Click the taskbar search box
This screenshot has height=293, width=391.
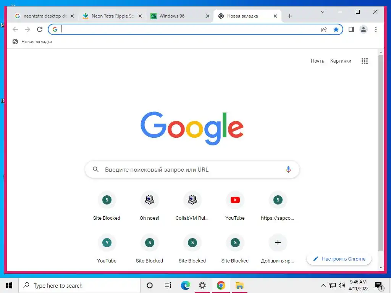click(79, 285)
